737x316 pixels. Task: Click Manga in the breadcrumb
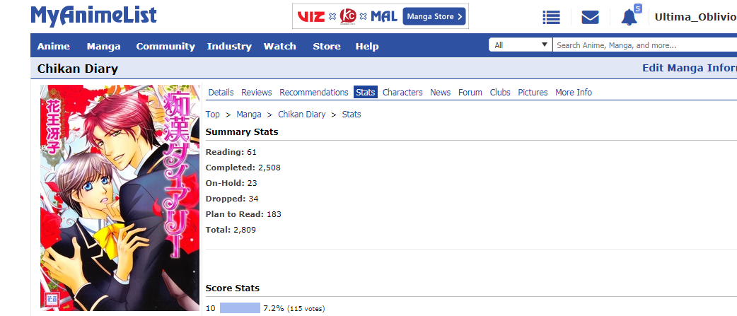249,114
